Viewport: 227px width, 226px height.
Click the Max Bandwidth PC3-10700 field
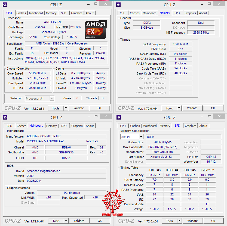(163, 147)
